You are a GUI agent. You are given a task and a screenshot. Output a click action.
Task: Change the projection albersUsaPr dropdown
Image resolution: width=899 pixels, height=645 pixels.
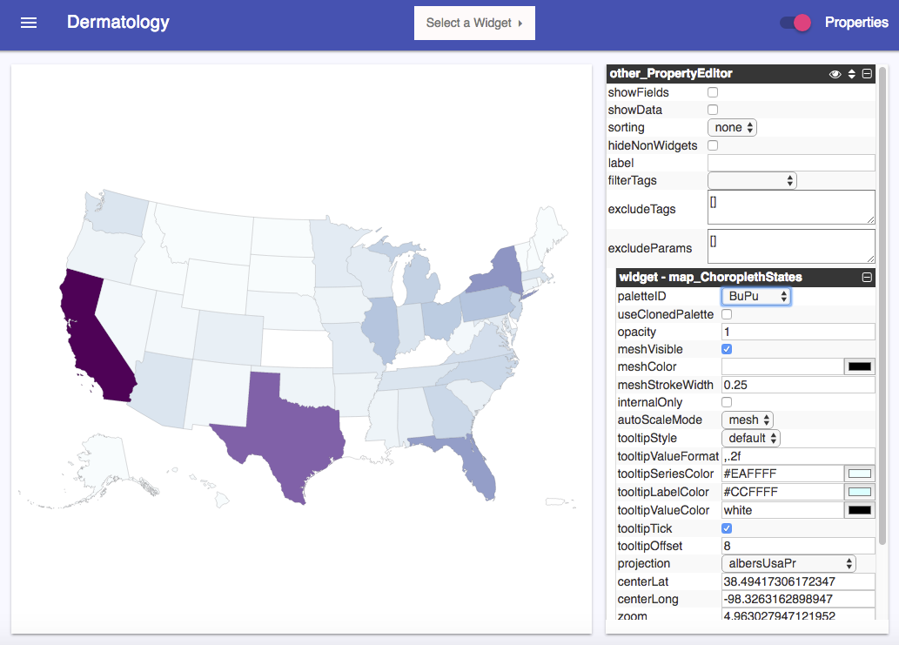(x=788, y=563)
